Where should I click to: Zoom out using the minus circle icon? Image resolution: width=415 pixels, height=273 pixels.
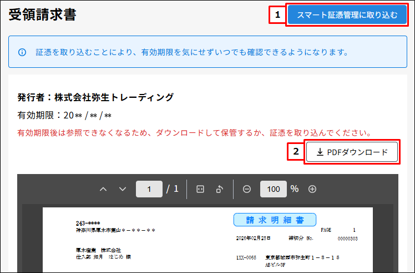247,189
